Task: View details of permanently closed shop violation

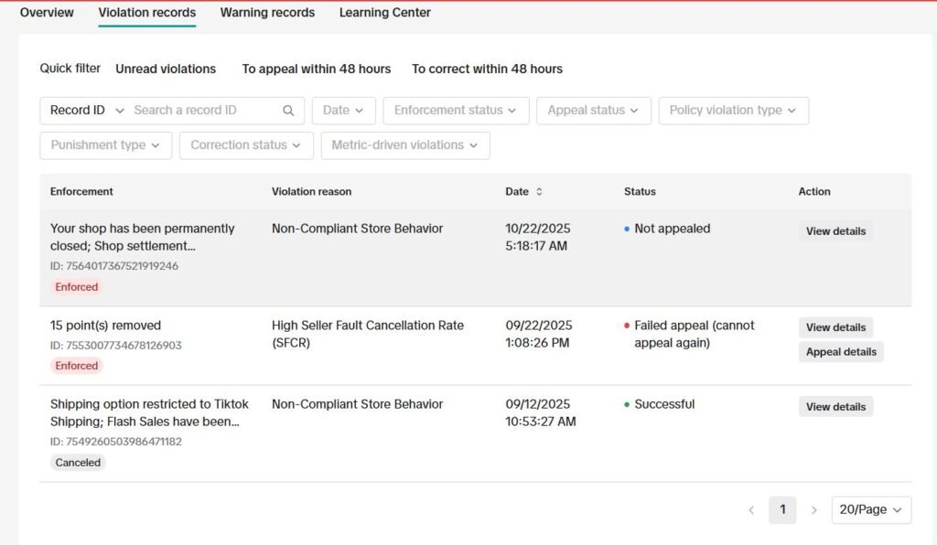Action: coord(835,231)
